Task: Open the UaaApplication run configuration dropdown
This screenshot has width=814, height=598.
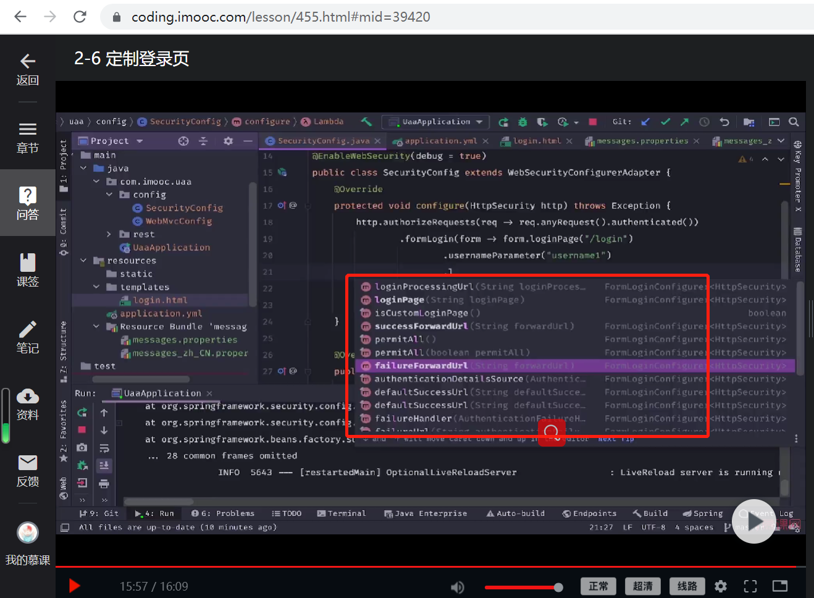Action: pos(436,122)
